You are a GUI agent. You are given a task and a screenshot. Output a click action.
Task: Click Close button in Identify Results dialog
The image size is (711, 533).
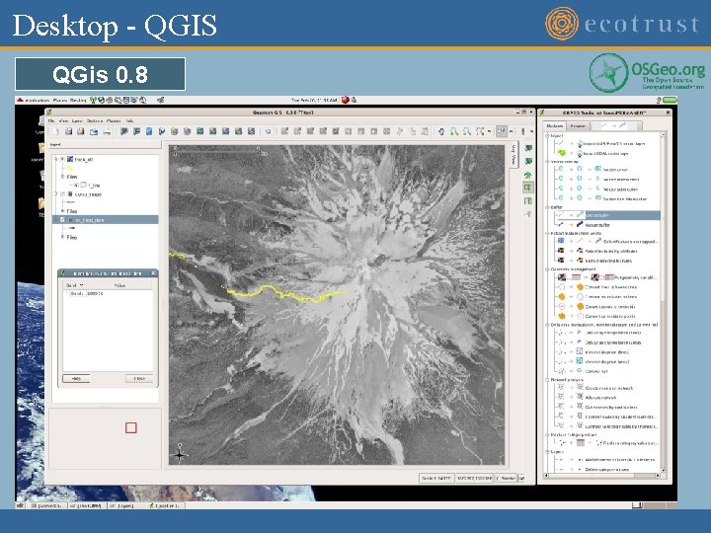point(139,378)
